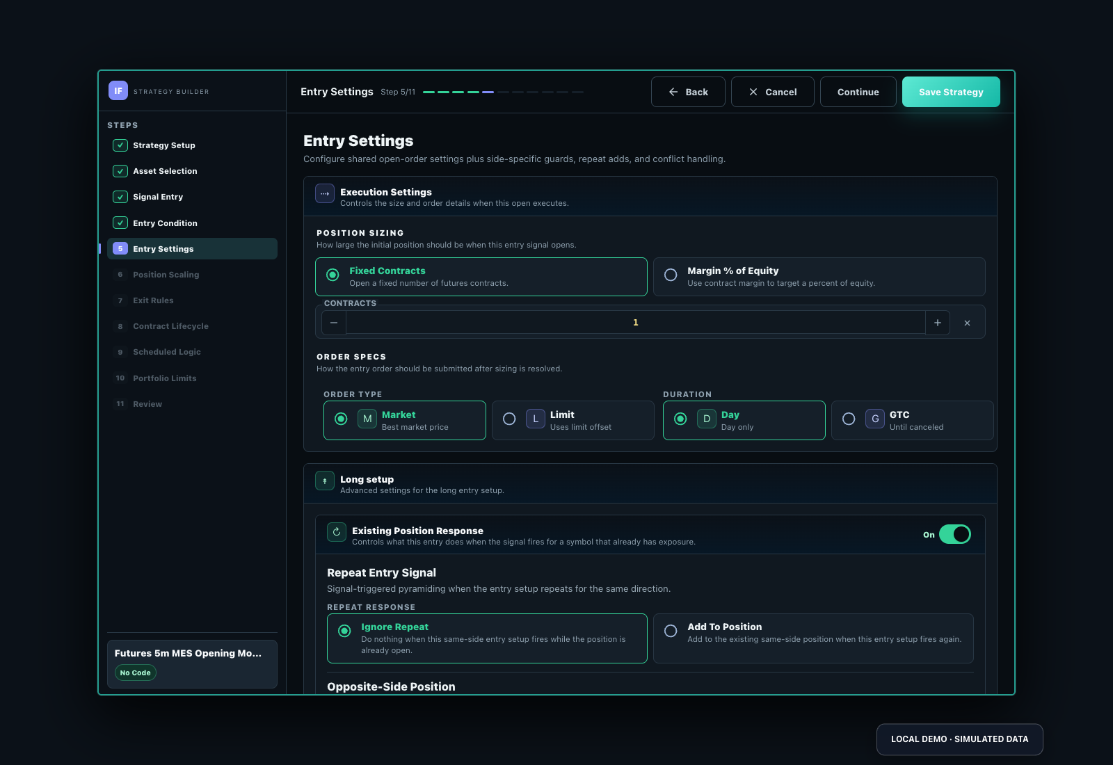Click the Market order M badge
The height and width of the screenshot is (765, 1113).
(x=367, y=419)
